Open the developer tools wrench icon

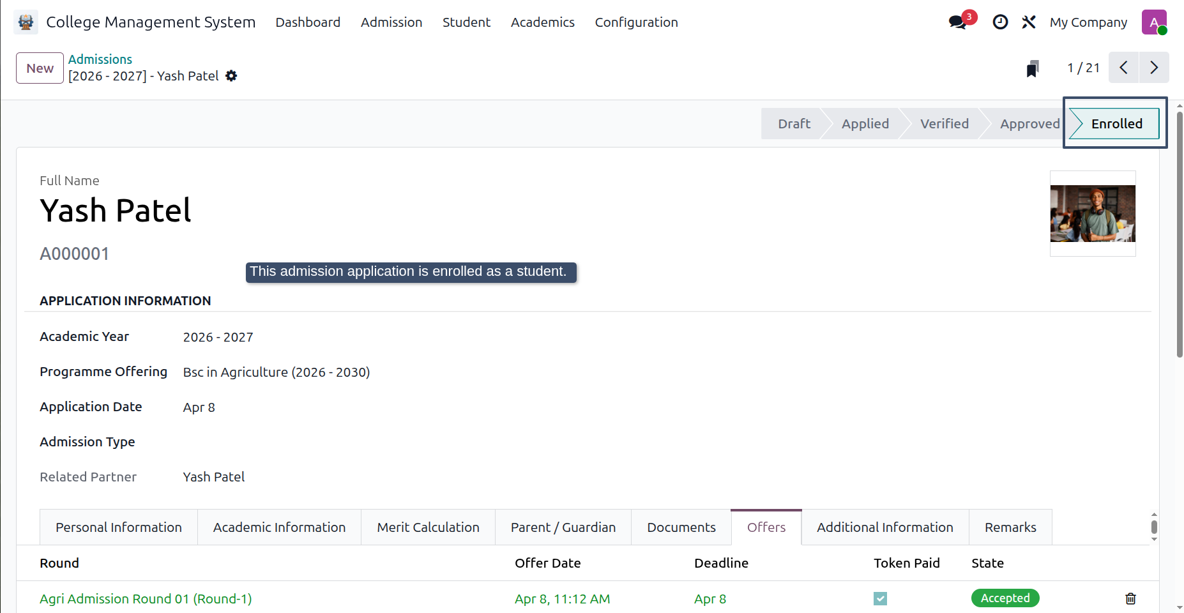click(1028, 22)
